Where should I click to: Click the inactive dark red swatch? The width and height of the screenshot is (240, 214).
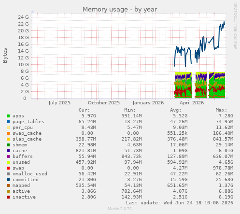tap(8, 197)
